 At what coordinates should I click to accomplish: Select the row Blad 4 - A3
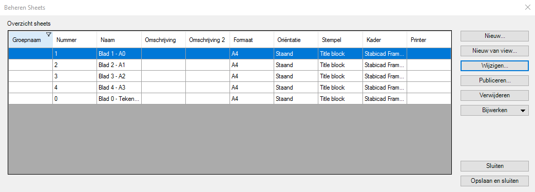230,88
